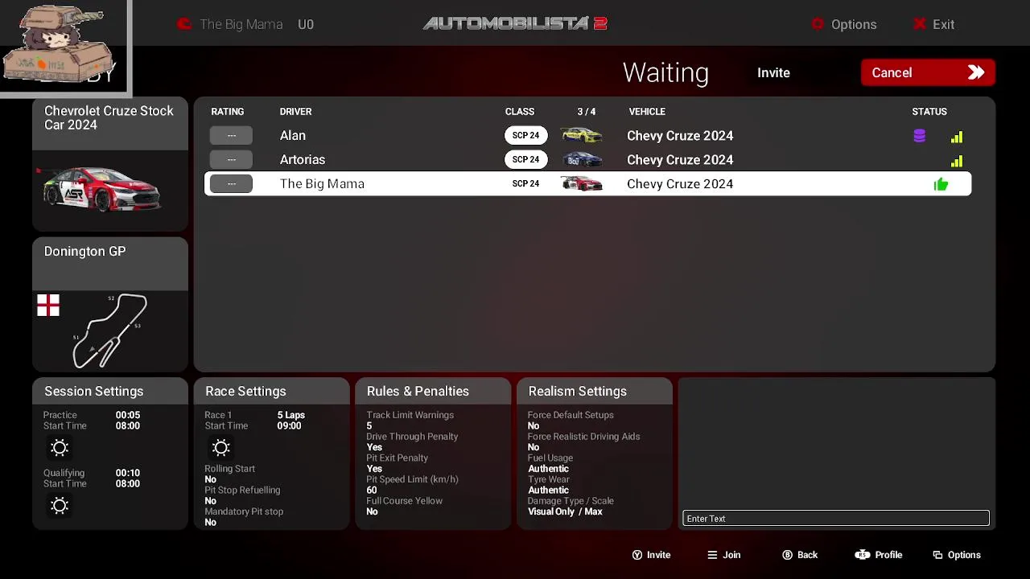Screen dimensions: 1030x579
Task: Click the bottom-bar Back button
Action: pos(800,555)
